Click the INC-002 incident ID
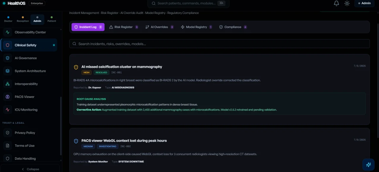 point(126,147)
